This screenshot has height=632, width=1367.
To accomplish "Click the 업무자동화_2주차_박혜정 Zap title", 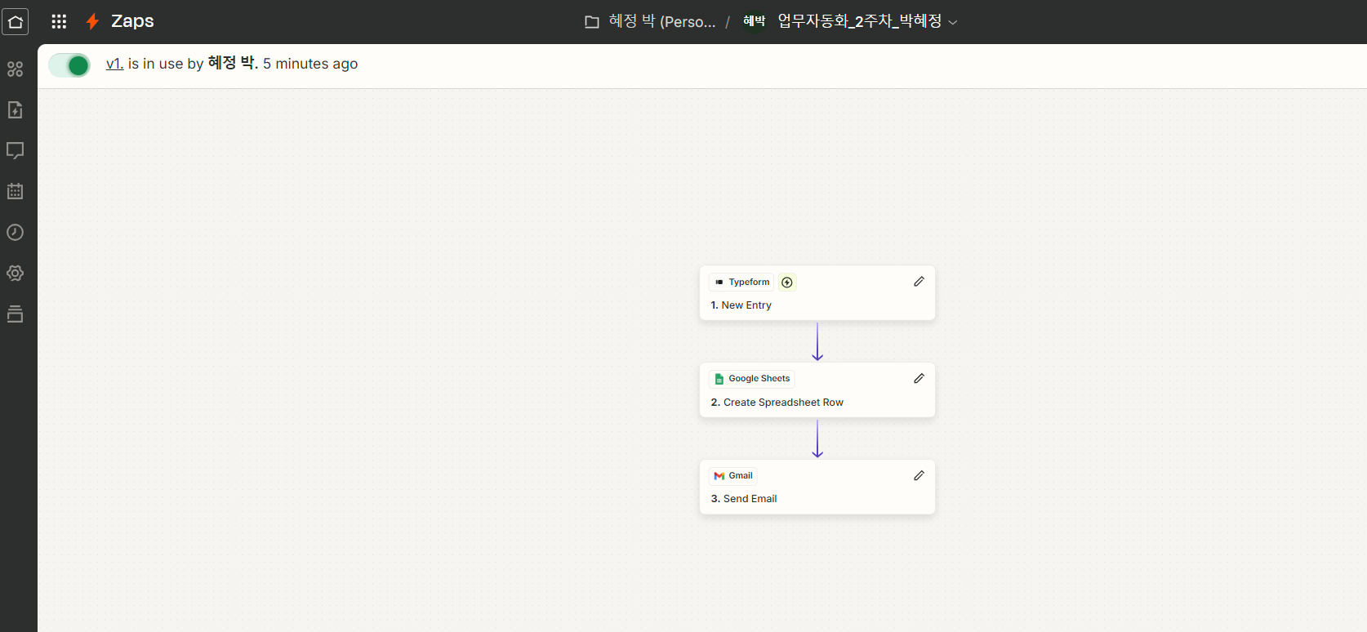I will click(859, 21).
